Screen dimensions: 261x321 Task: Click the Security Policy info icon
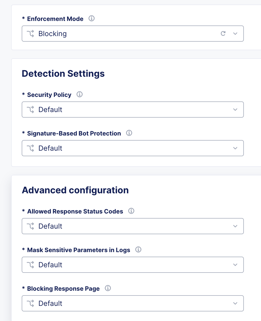click(x=80, y=94)
